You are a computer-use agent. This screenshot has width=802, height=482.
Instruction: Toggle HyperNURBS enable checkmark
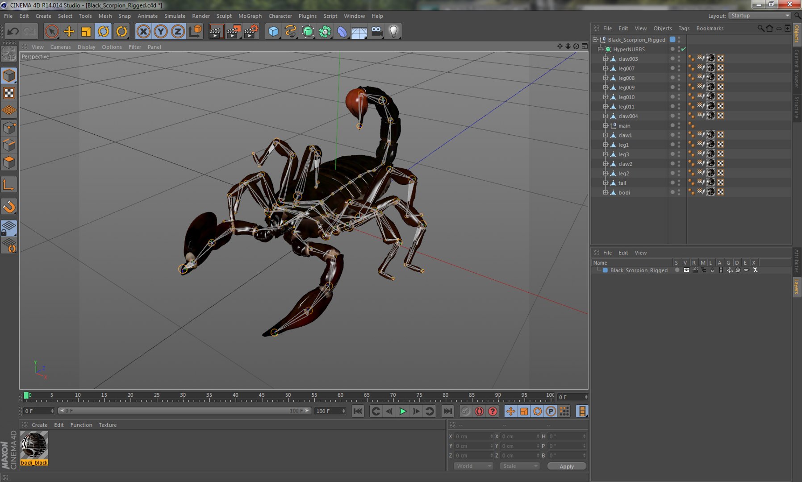684,49
